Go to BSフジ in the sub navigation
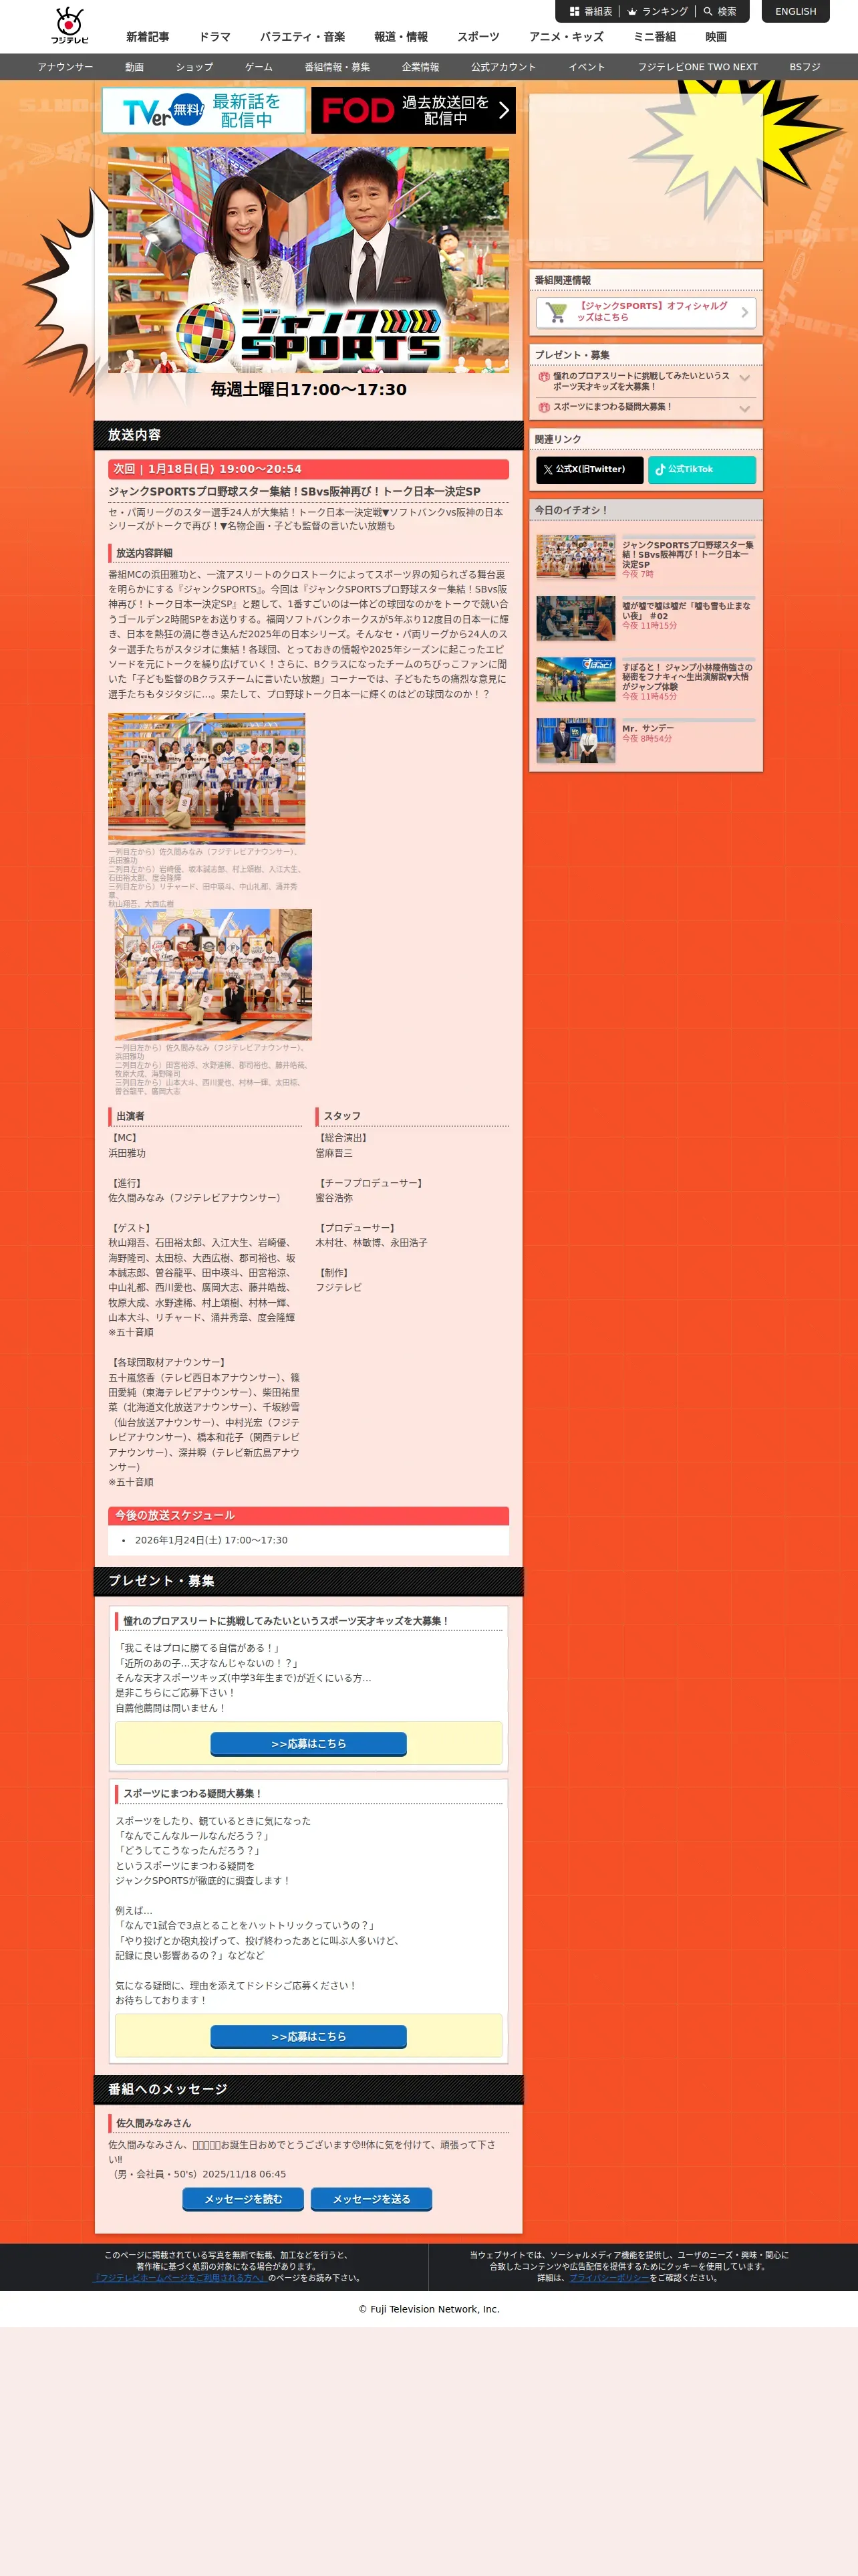 (x=805, y=67)
